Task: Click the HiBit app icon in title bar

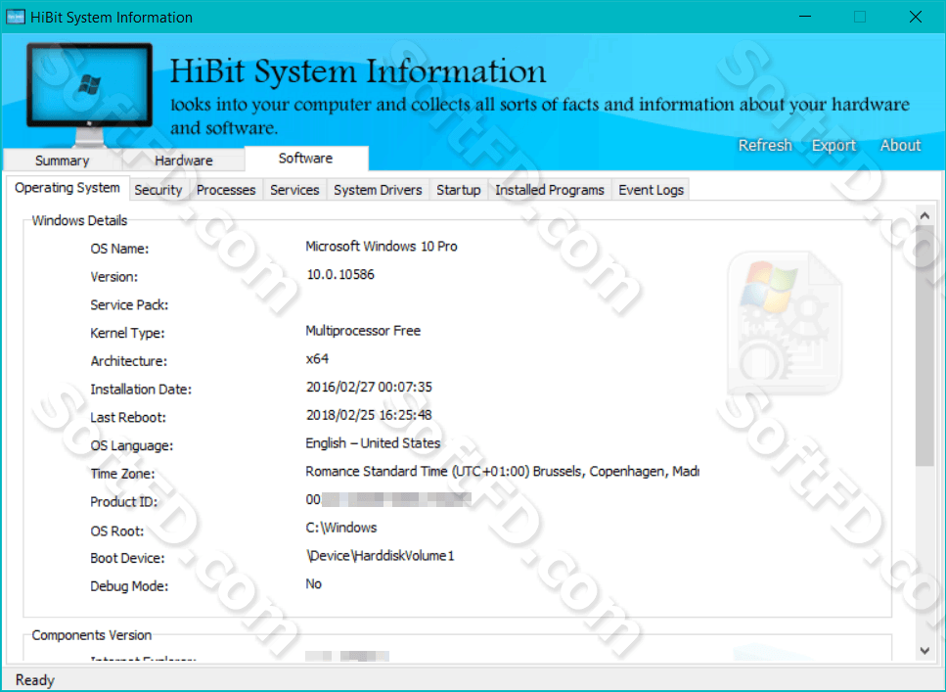Action: pyautogui.click(x=15, y=17)
